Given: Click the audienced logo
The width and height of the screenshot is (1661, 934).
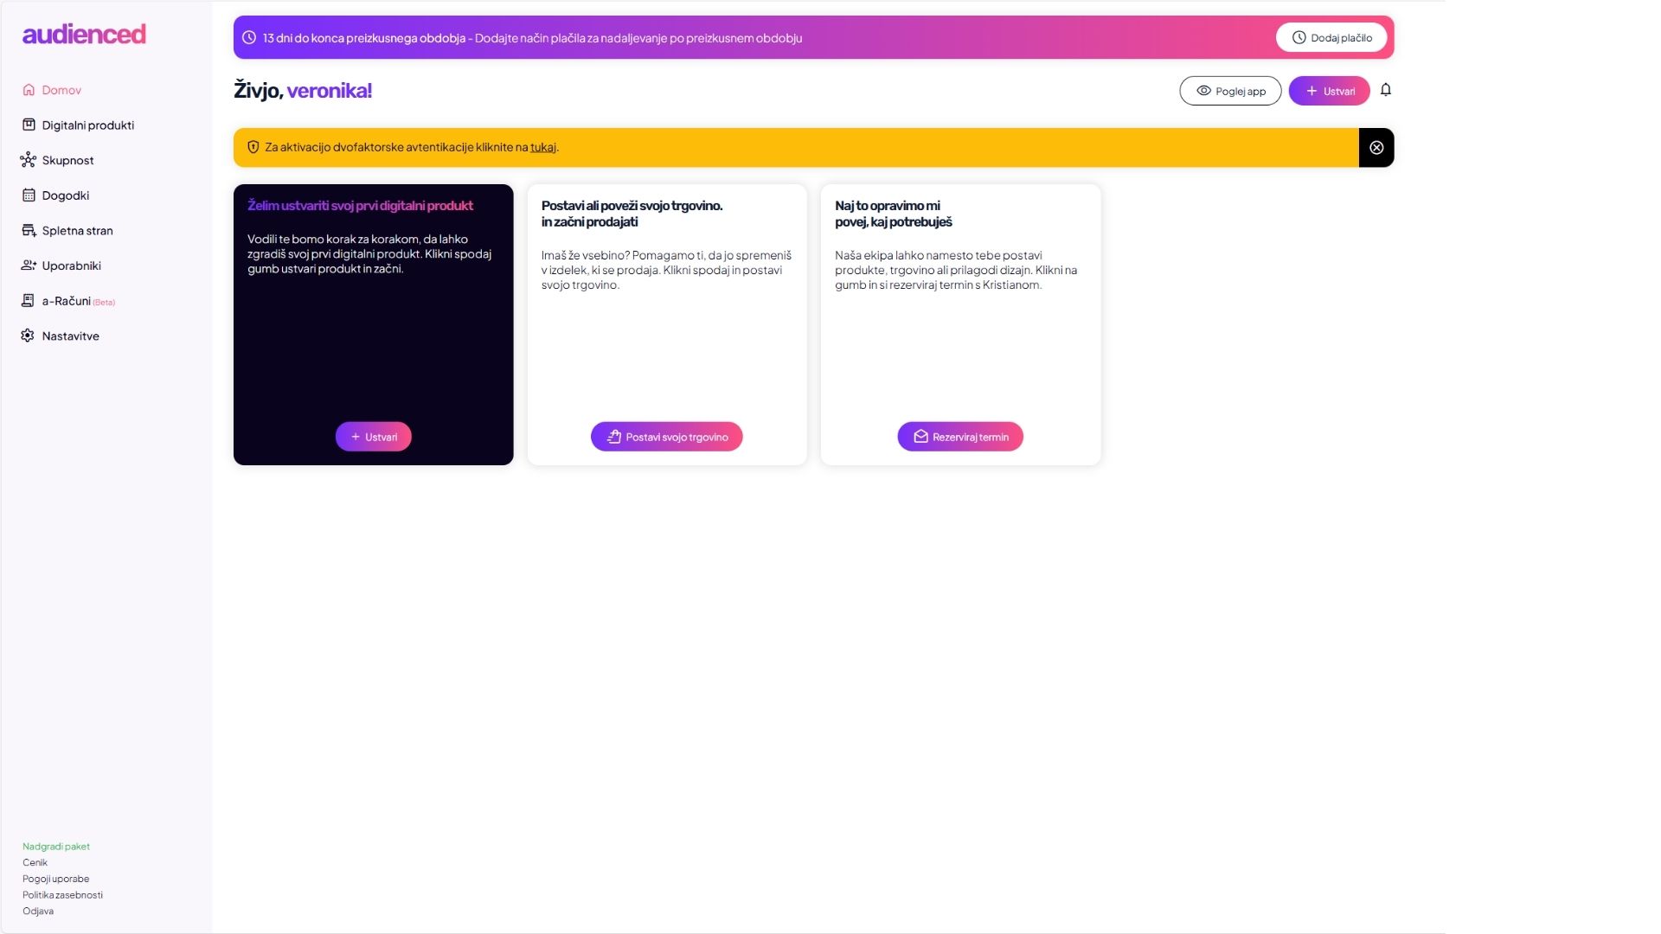Looking at the screenshot, I should click(84, 35).
